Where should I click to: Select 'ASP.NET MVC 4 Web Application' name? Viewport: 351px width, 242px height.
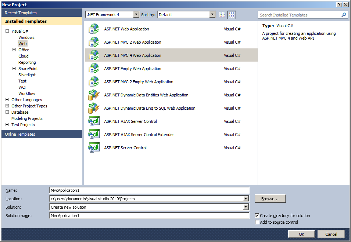(133, 55)
